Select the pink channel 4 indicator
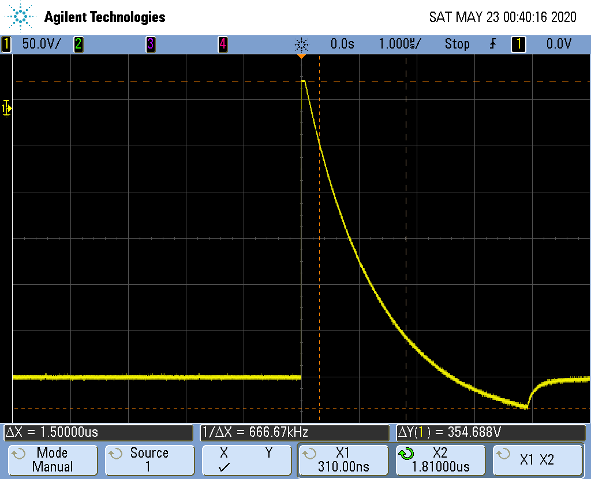 click(222, 44)
